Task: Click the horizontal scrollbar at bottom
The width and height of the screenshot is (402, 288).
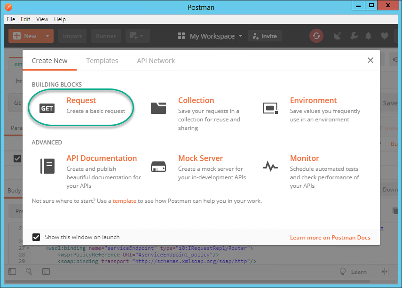Action: coord(188,281)
